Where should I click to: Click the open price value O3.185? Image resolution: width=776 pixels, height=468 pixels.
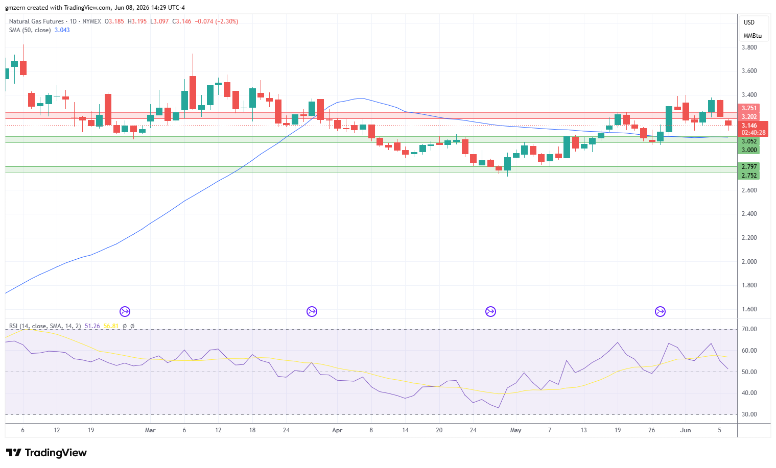pos(114,21)
